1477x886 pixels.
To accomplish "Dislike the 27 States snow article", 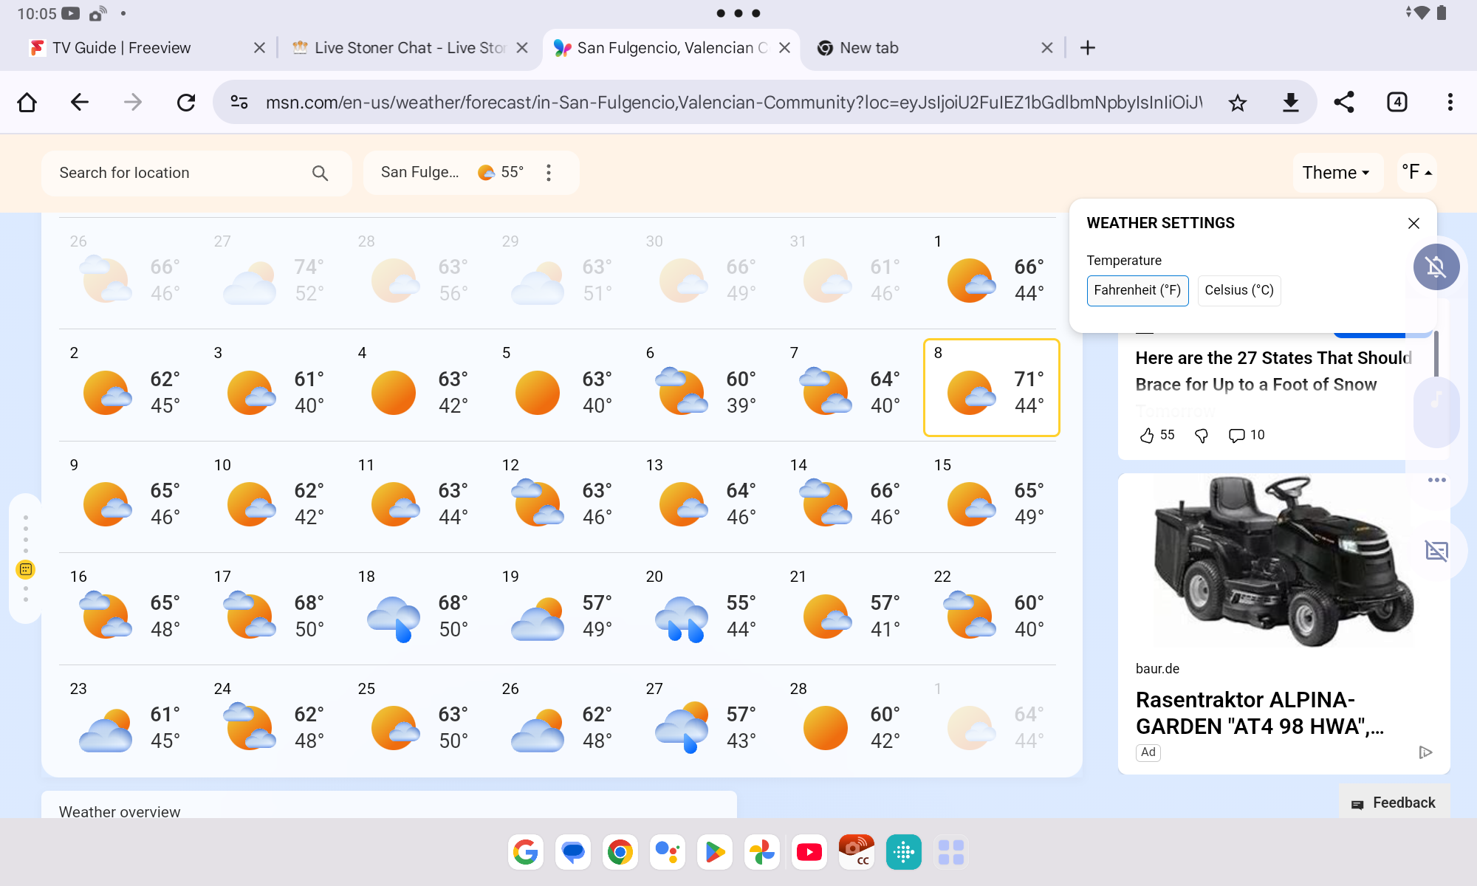I will (1202, 436).
